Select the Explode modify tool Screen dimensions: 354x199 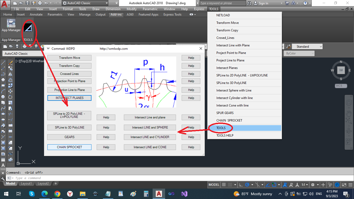[x=11, y=160]
